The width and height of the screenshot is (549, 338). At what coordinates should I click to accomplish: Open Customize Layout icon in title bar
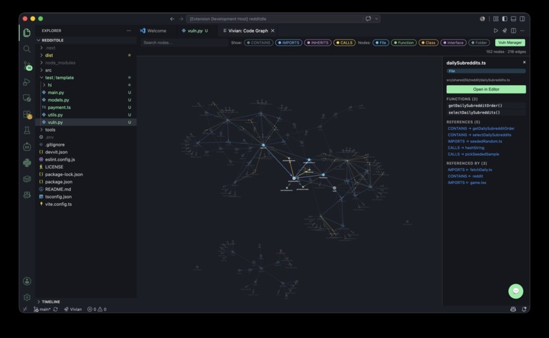(496, 19)
